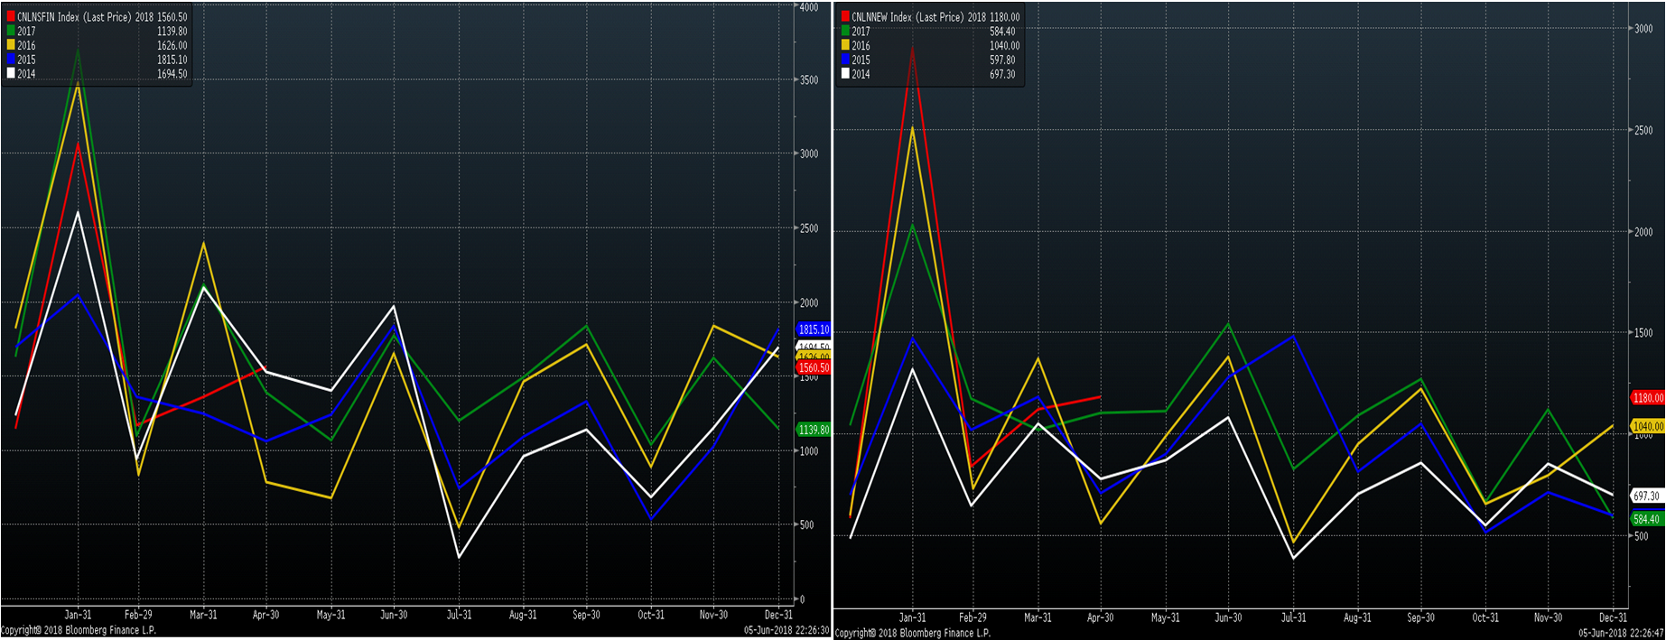
Task: Click the red 2018 swatch in CNLNSFIN legend
Action: [11, 17]
